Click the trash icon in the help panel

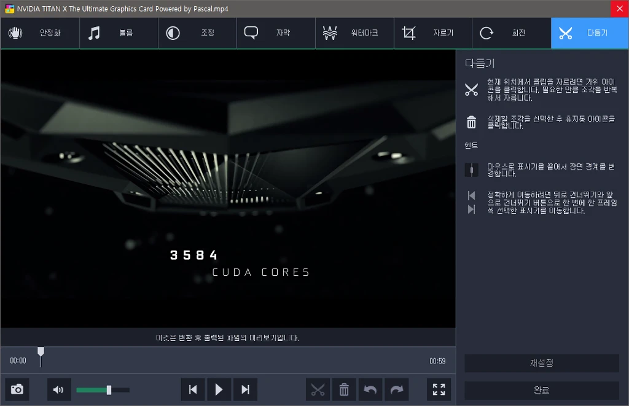(x=471, y=122)
